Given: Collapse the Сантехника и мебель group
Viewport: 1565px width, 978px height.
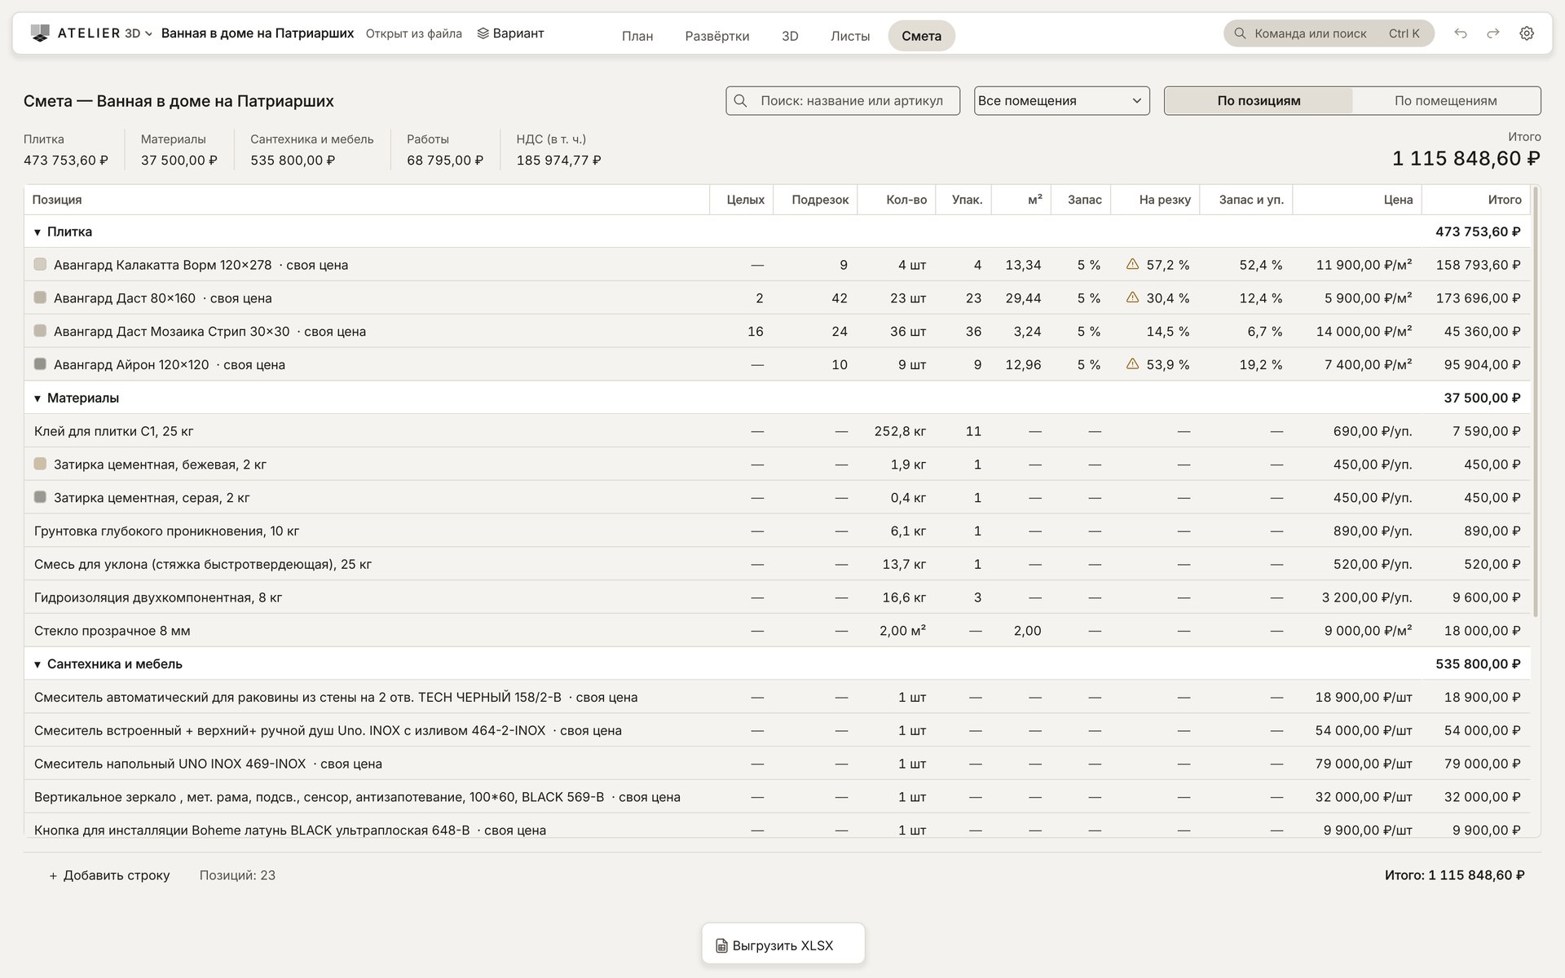Looking at the screenshot, I should [37, 664].
